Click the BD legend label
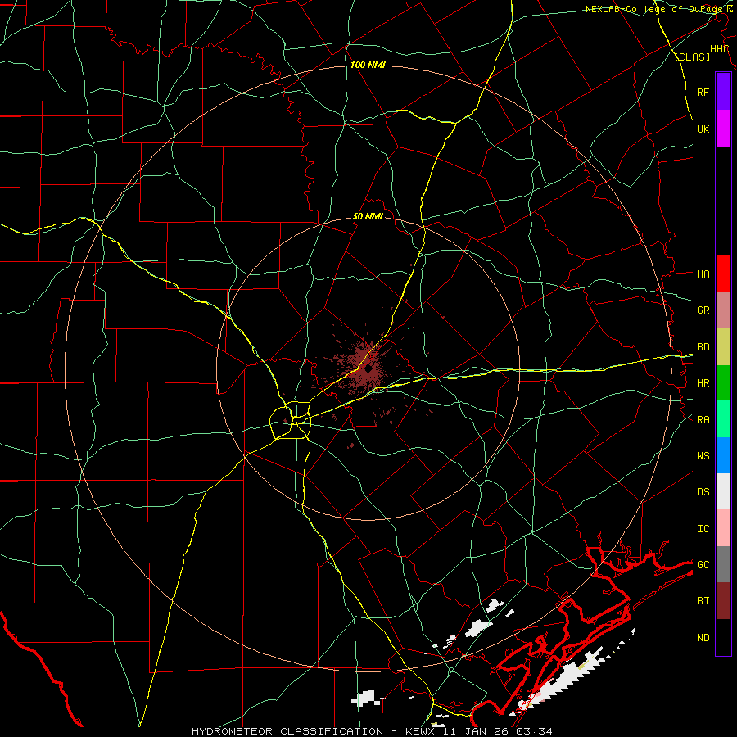Screen dimensions: 737x737 [x=703, y=347]
